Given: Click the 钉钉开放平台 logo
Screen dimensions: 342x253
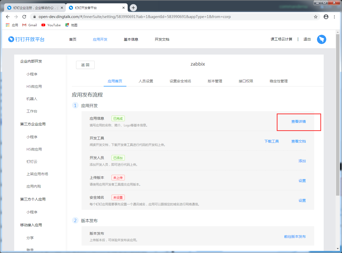Looking at the screenshot, I should (x=26, y=39).
